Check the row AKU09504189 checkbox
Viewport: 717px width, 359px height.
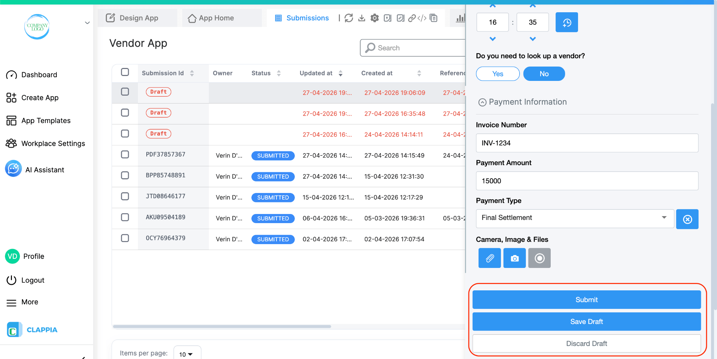pos(125,217)
